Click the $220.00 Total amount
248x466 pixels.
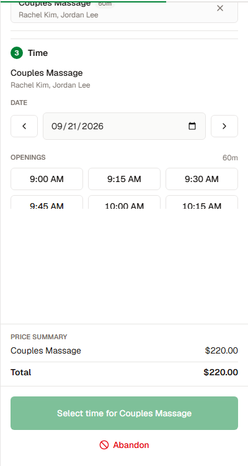pyautogui.click(x=221, y=372)
